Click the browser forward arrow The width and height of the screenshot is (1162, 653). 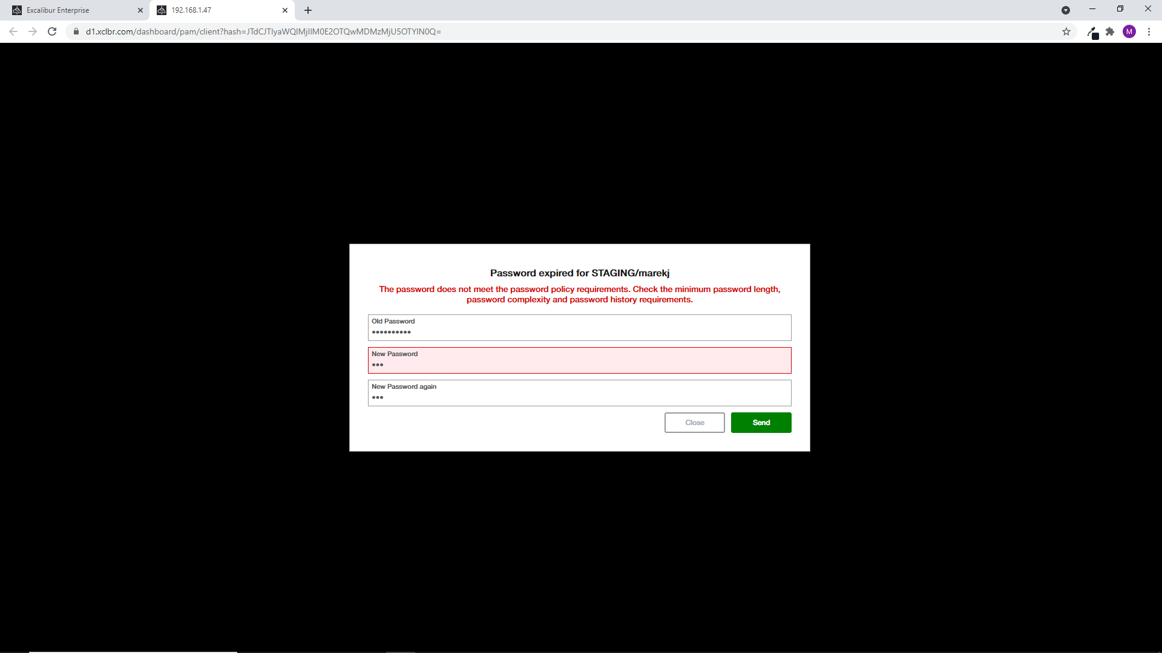[33, 31]
